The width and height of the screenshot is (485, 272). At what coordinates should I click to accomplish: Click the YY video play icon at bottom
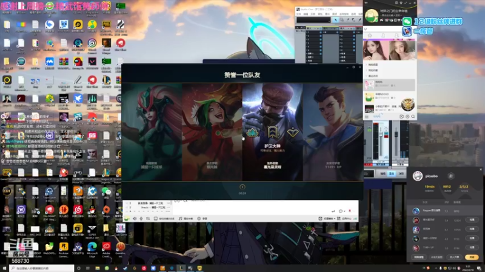(401, 117)
